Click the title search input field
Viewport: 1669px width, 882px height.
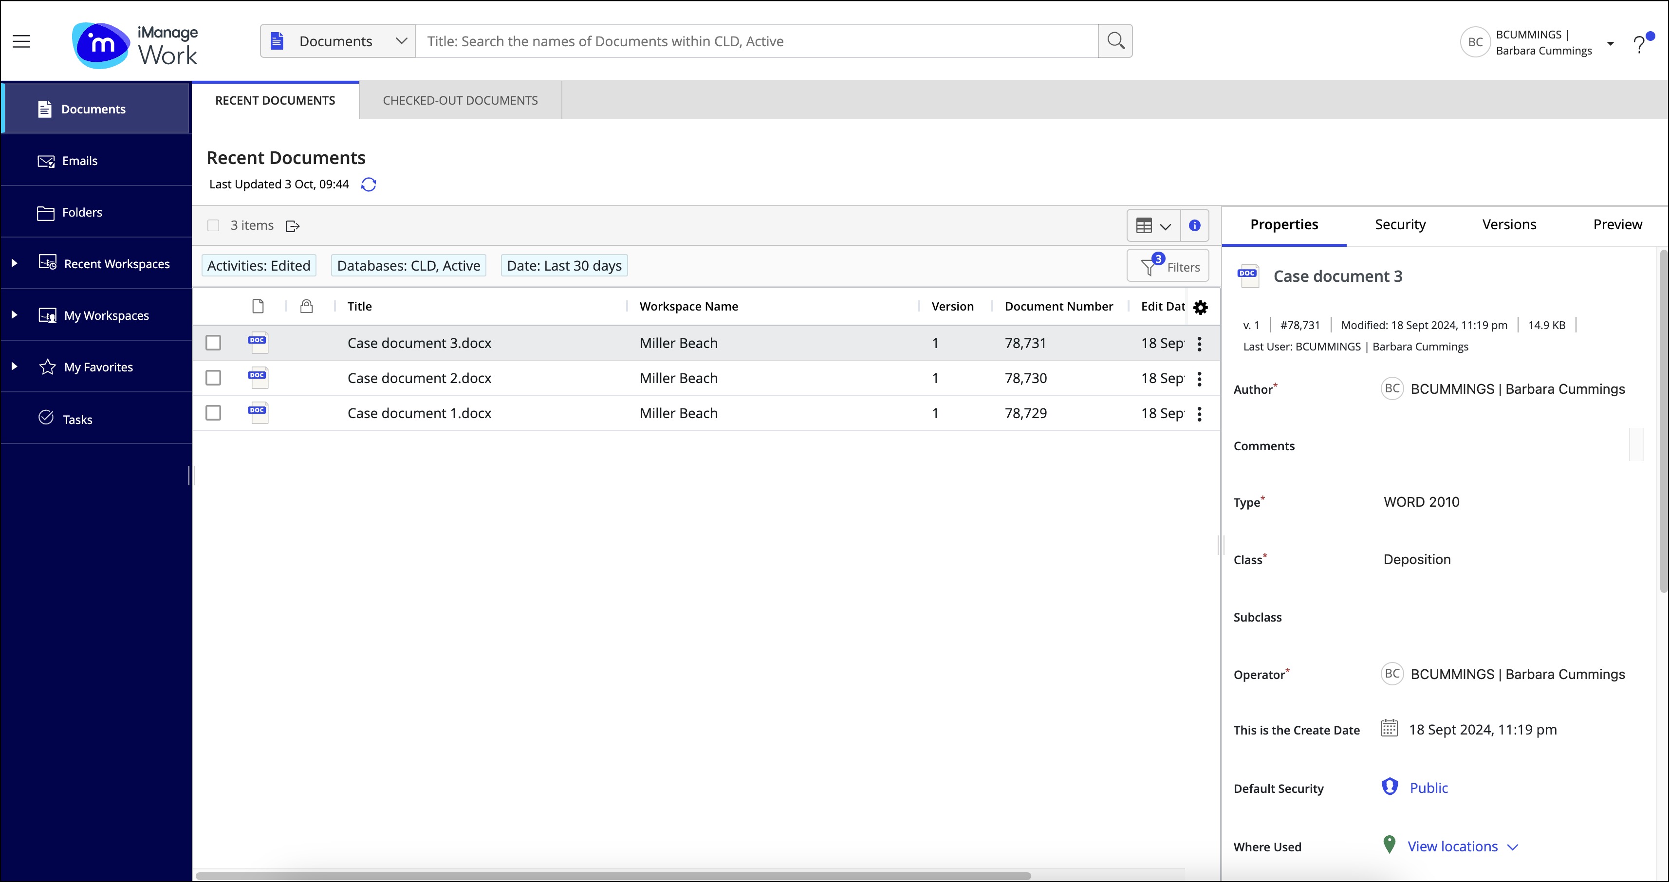pos(756,41)
